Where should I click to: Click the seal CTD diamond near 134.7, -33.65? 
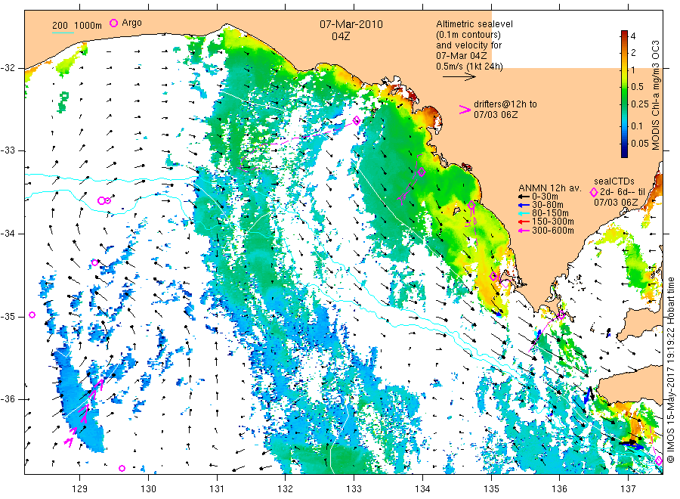point(471,205)
